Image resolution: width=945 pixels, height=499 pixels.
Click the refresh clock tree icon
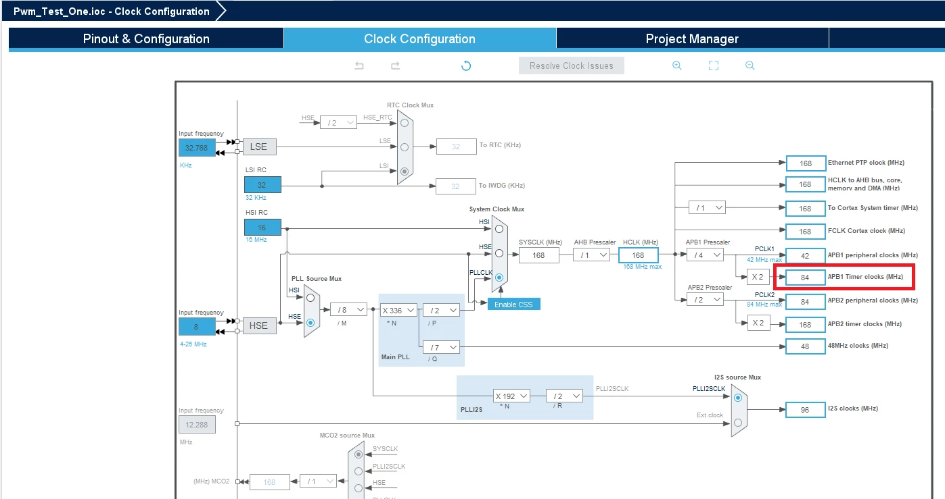click(466, 65)
